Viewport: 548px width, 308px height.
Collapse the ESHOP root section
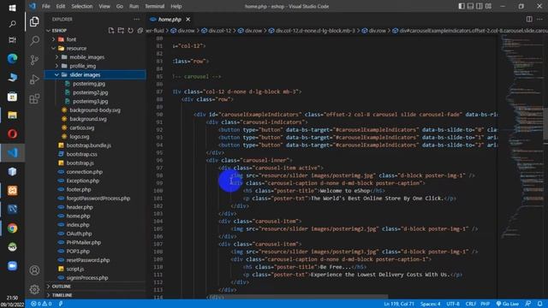click(x=59, y=31)
